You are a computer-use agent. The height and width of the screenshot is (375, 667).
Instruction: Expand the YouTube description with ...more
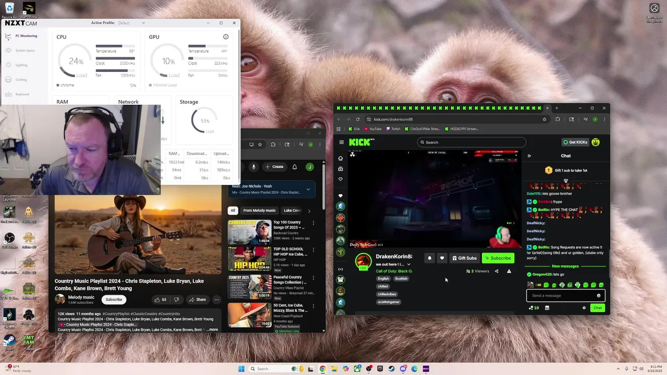point(212,330)
